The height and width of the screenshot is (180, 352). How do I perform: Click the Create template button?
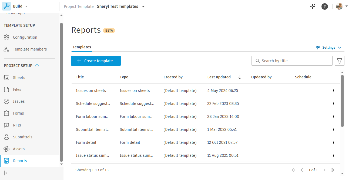click(x=96, y=61)
